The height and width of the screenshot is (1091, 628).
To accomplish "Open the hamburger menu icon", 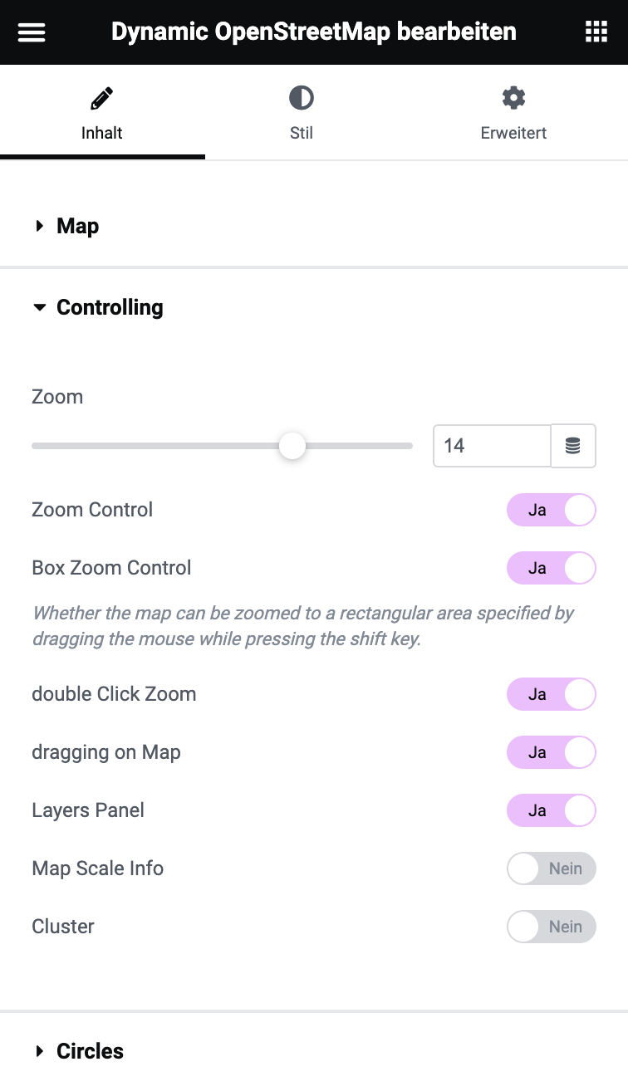I will point(32,32).
